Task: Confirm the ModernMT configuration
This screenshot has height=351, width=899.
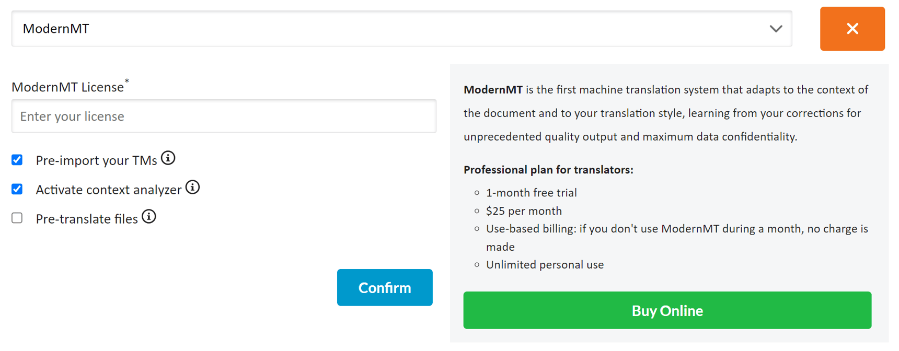Action: [x=385, y=287]
